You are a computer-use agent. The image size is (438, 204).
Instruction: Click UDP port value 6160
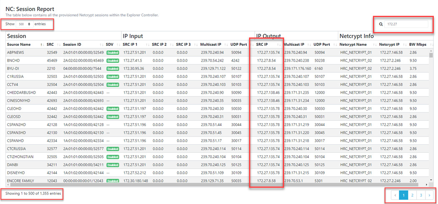click(x=318, y=69)
